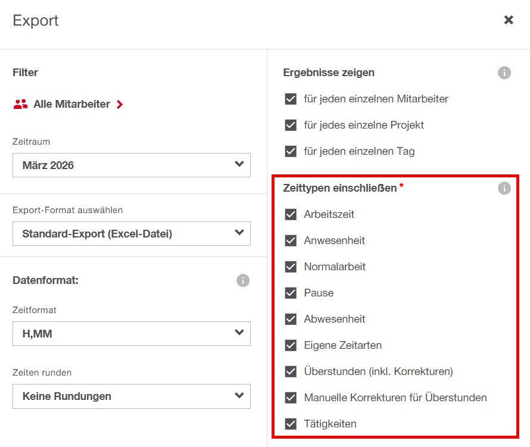The height and width of the screenshot is (447, 530).
Task: Open the Alle Mitarbeiter filter link
Action: pos(71,104)
